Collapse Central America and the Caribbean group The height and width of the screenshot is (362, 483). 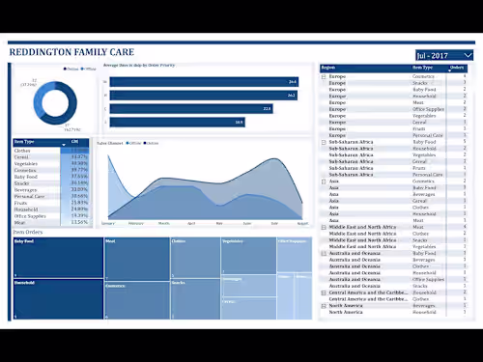pyautogui.click(x=324, y=292)
